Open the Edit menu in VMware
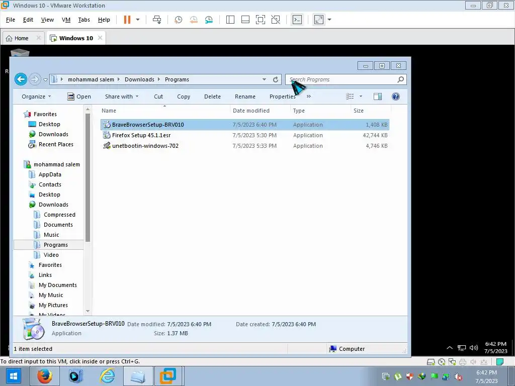 click(x=28, y=20)
